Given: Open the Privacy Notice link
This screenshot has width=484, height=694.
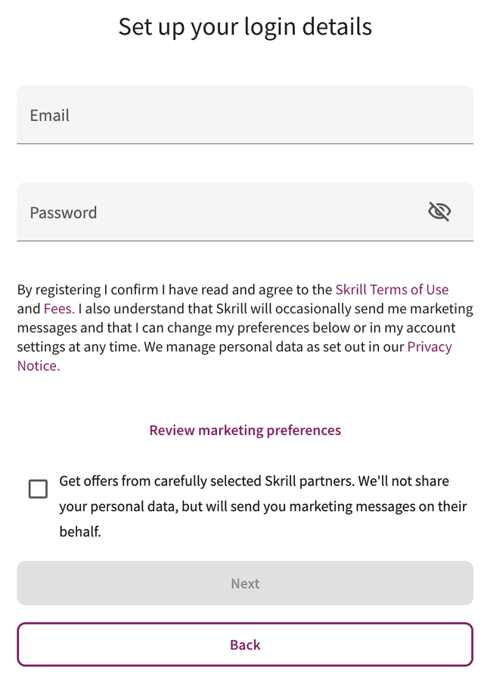Looking at the screenshot, I should (429, 347).
